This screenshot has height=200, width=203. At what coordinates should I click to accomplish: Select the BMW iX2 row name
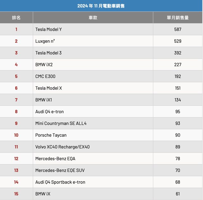[x=44, y=65]
